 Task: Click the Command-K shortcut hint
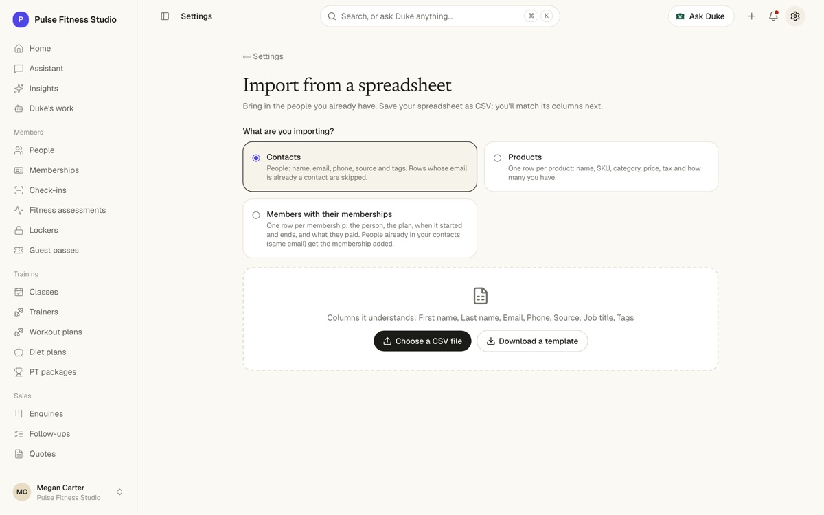(539, 16)
